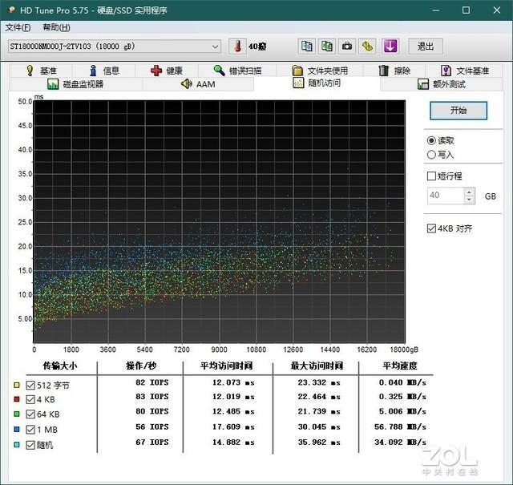Click the 开始 start button
Screen dimensions: 513x485
pos(458,111)
